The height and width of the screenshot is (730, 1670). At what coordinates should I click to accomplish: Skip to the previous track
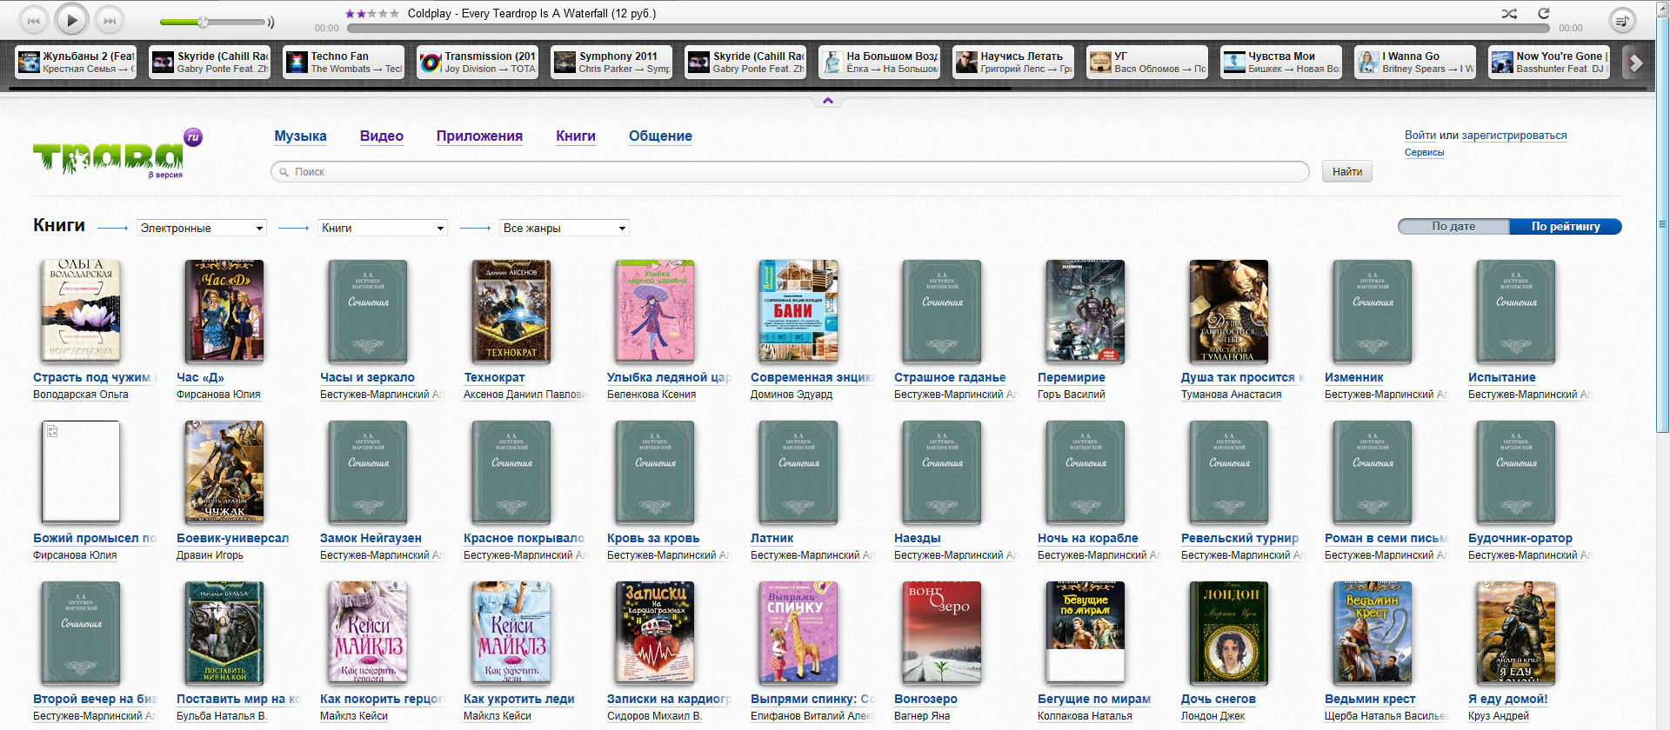click(x=34, y=20)
